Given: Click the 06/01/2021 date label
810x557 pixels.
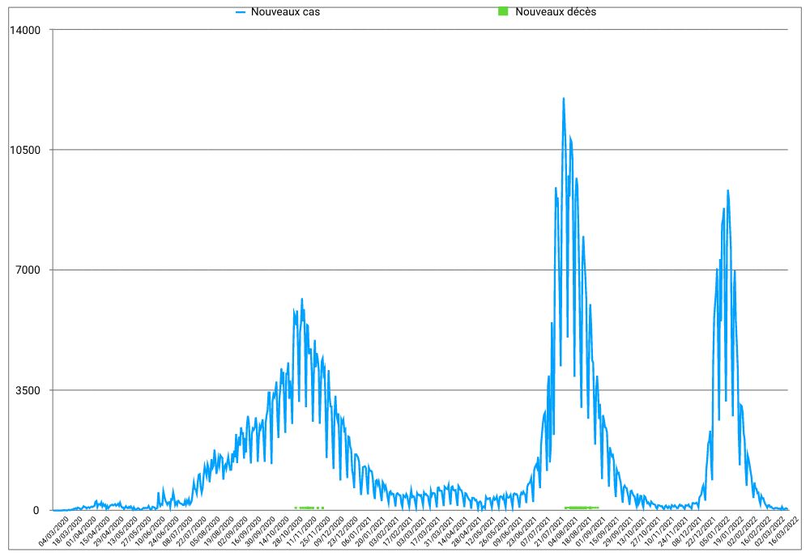Looking at the screenshot, I should [x=356, y=530].
